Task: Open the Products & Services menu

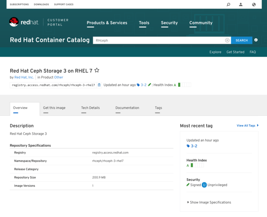Action: coord(107,23)
